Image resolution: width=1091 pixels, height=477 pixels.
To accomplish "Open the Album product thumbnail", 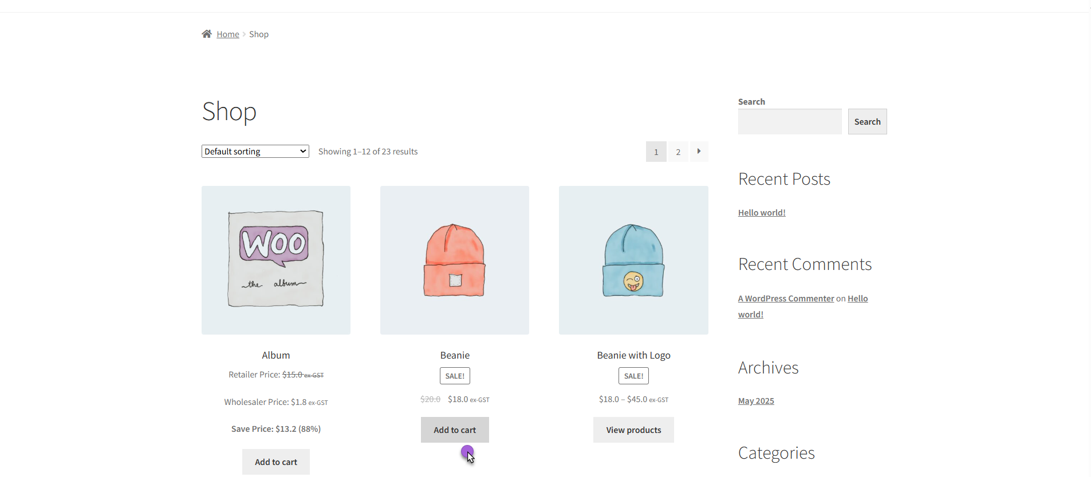I will (276, 260).
